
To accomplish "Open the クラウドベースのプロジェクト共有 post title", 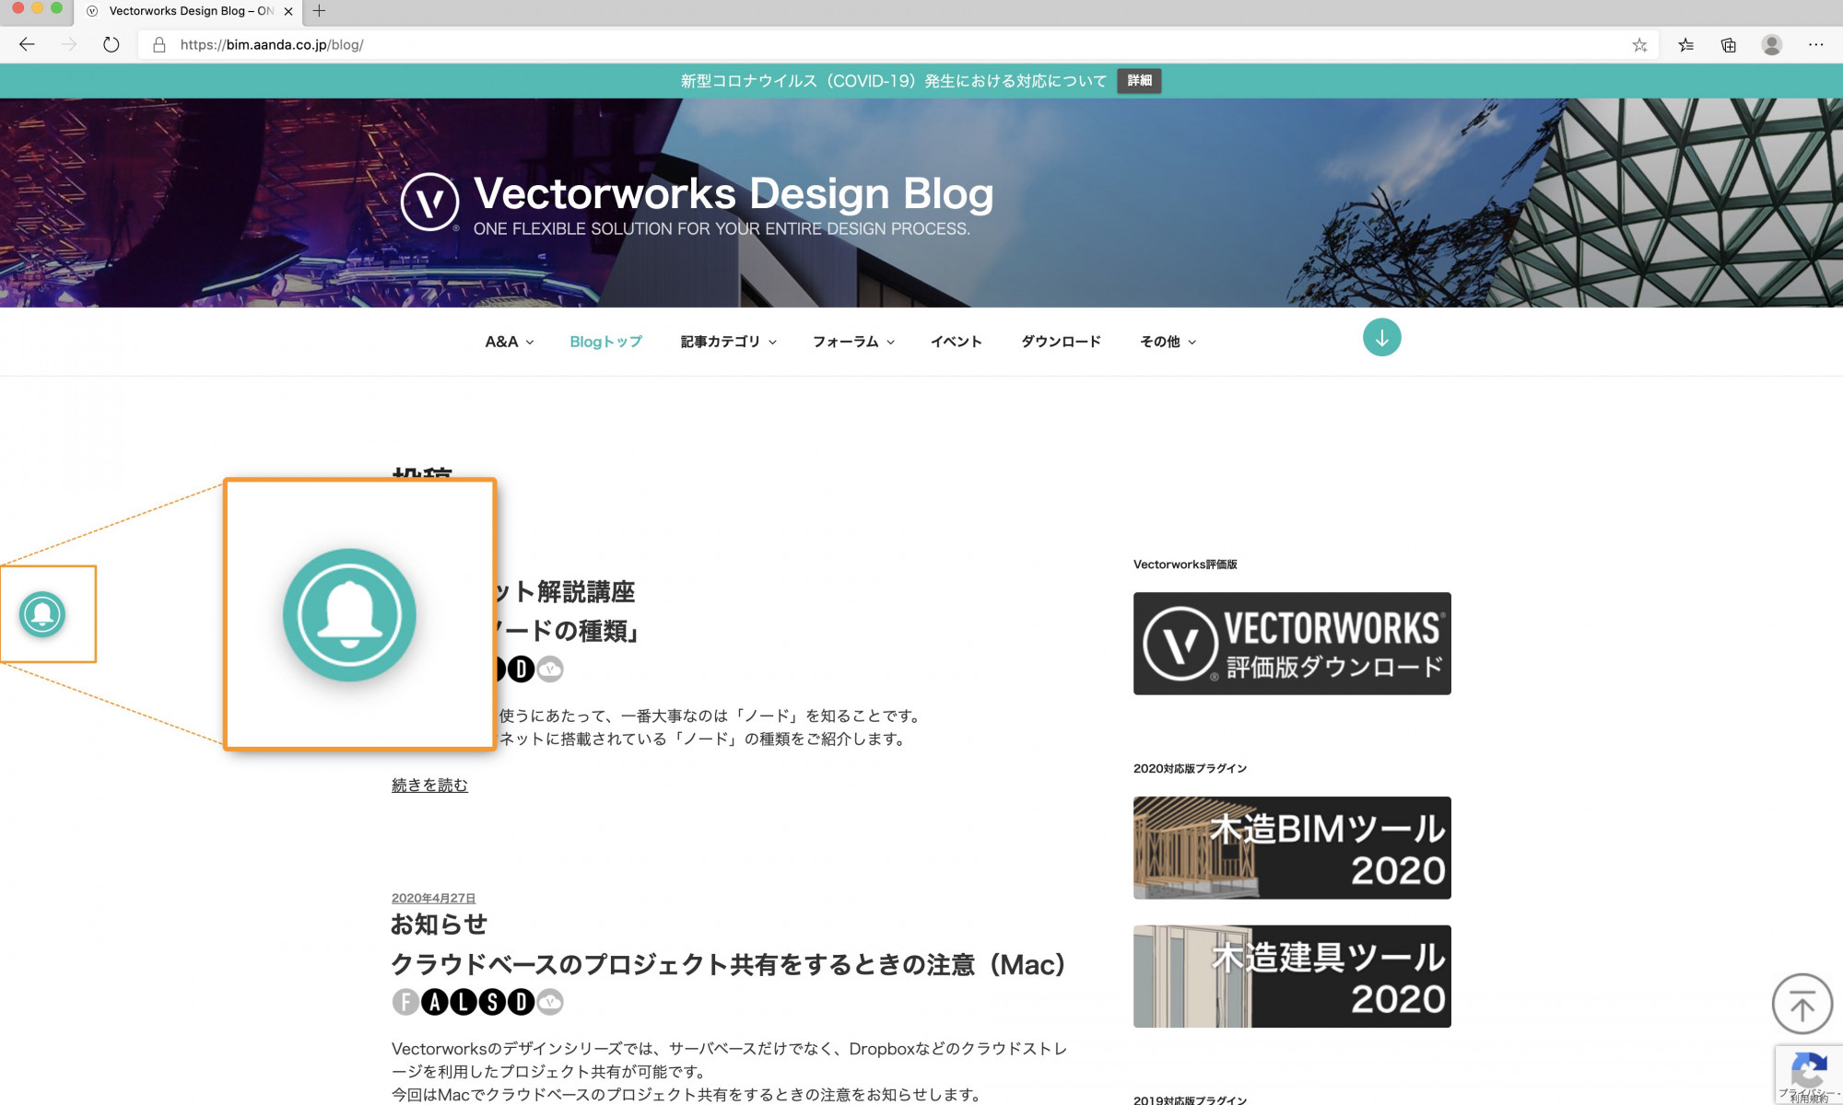I will click(728, 964).
